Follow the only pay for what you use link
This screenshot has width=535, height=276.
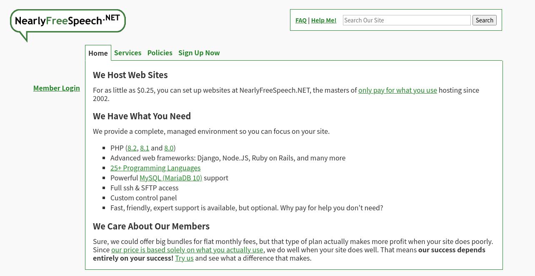(x=397, y=90)
